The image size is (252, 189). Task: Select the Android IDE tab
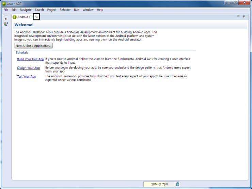[25, 17]
